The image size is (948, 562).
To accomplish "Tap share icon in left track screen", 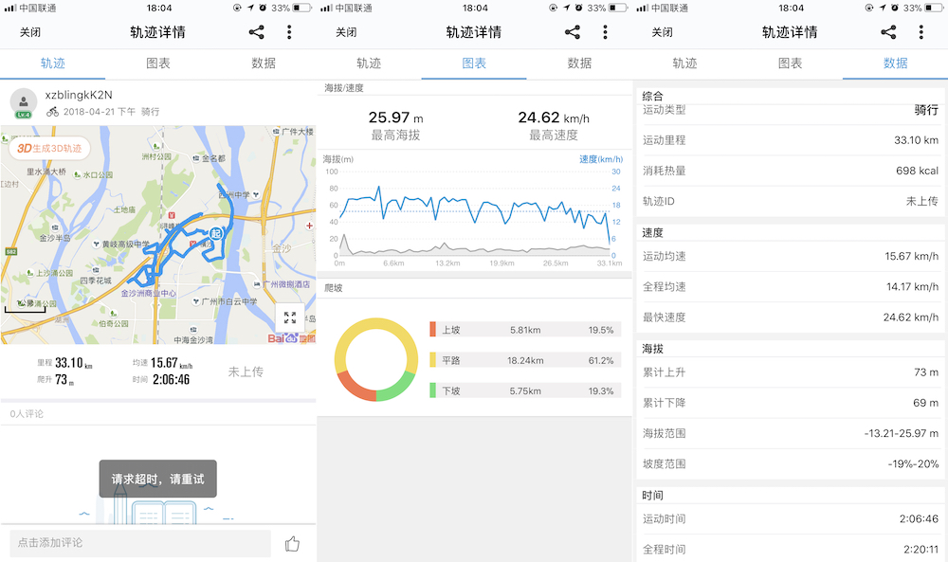I will coord(256,32).
